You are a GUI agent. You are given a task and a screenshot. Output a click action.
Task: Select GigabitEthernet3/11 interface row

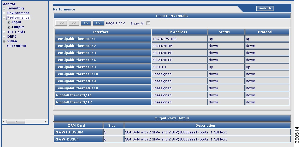pos(103,95)
